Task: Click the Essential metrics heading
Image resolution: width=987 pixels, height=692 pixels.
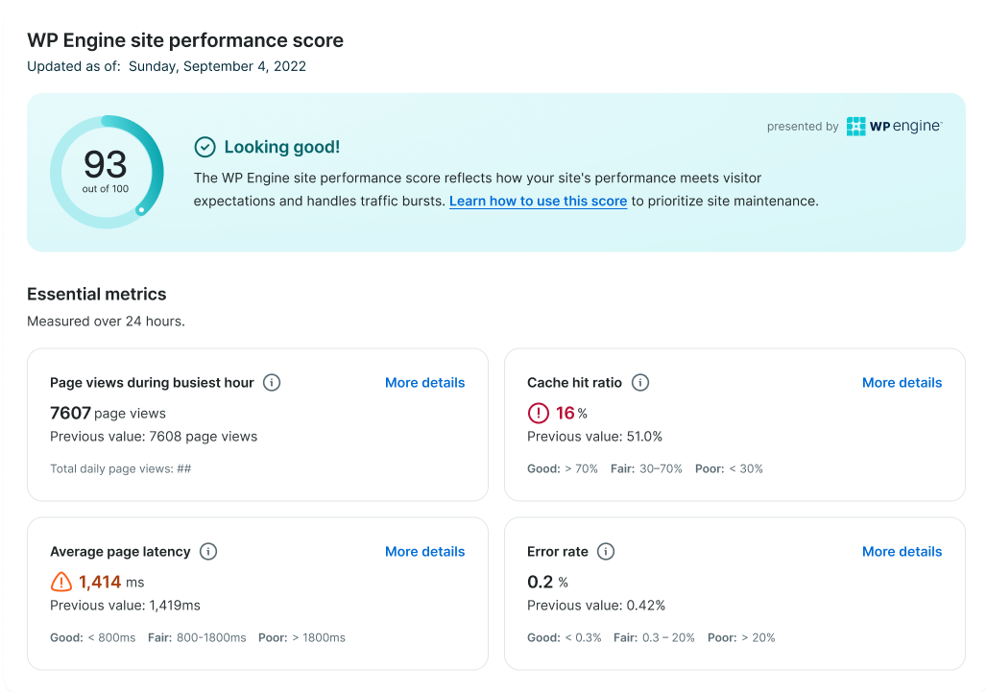Action: click(97, 295)
